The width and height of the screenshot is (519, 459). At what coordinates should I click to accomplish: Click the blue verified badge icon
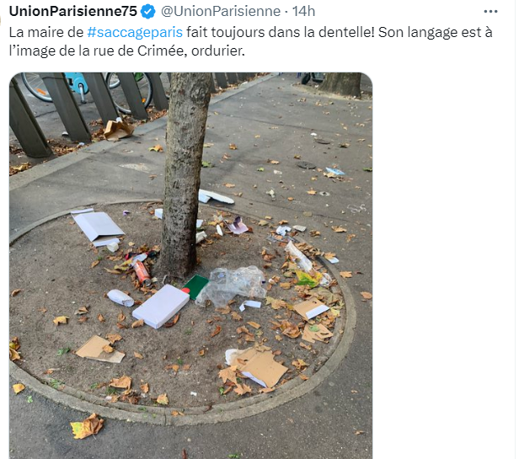[148, 12]
